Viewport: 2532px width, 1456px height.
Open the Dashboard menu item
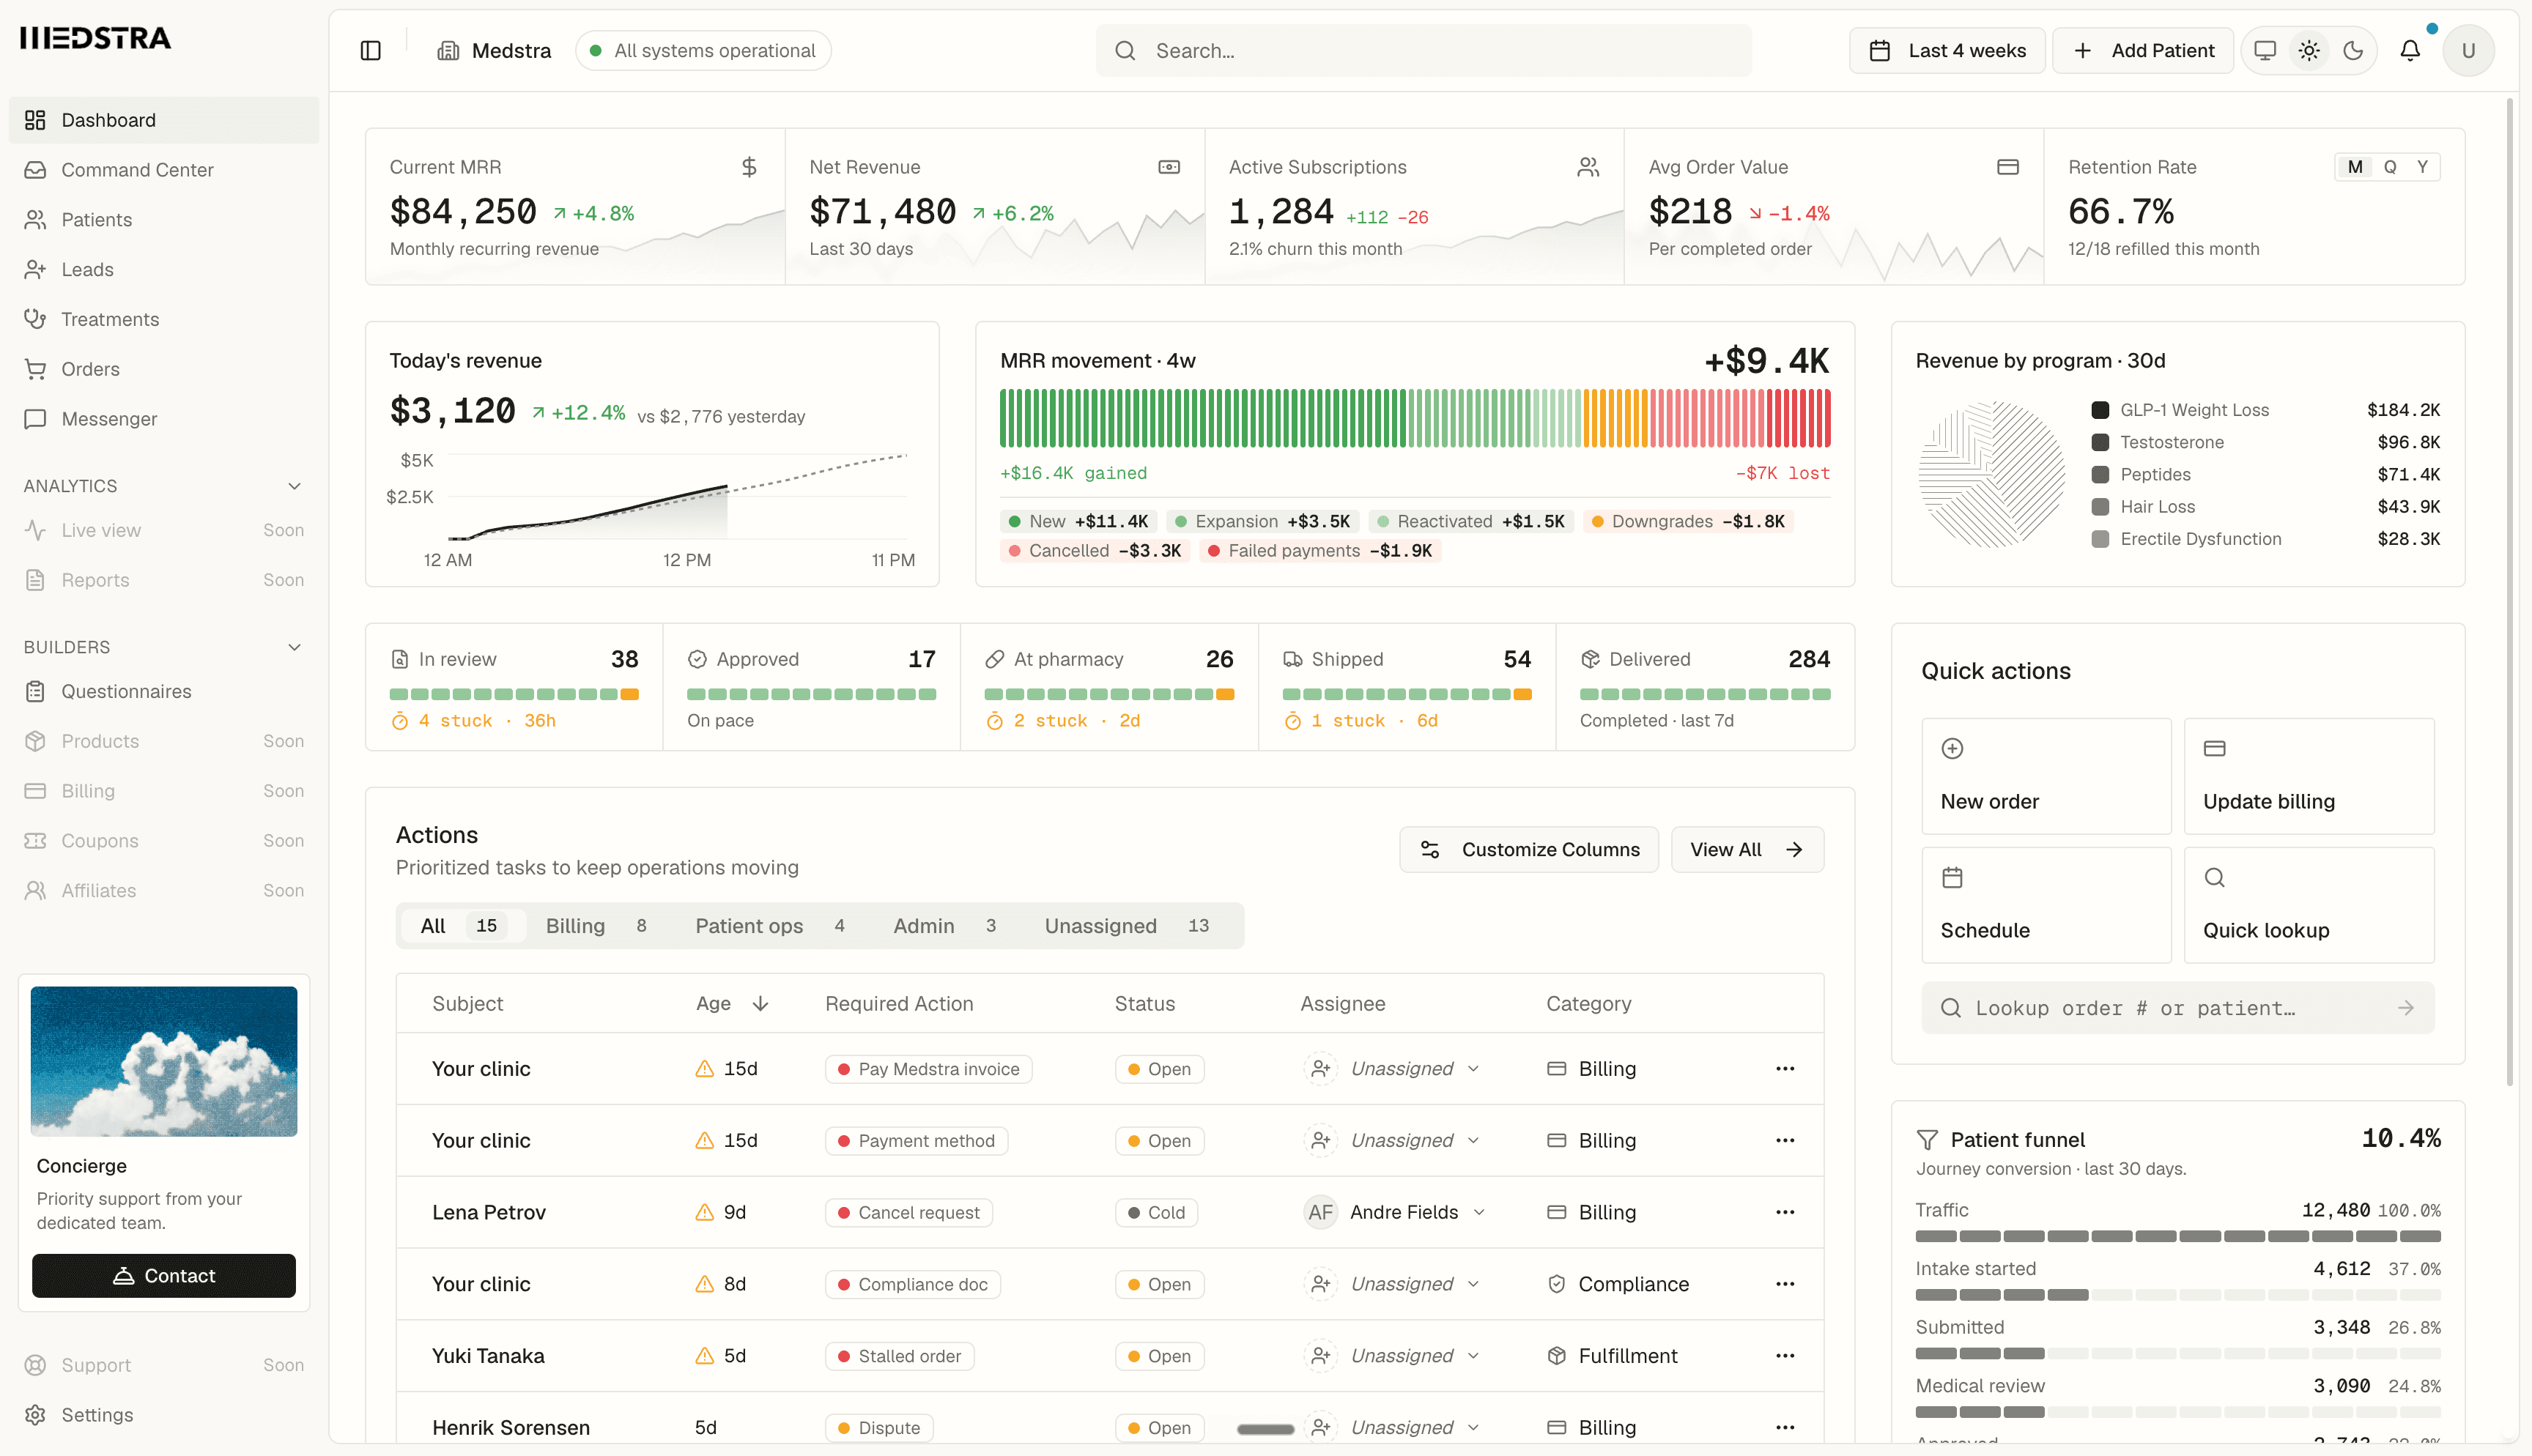[x=164, y=120]
